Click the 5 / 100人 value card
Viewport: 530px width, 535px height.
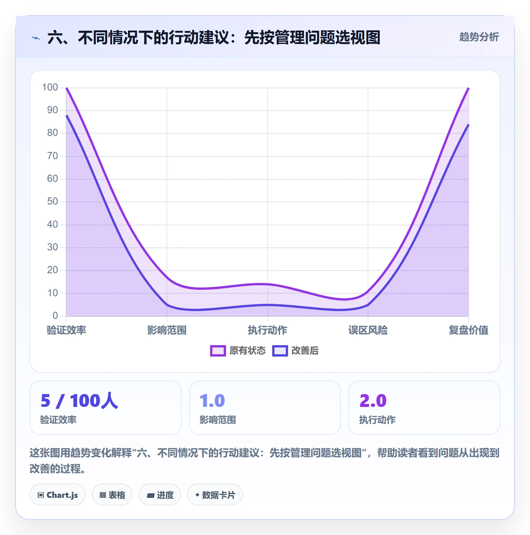(x=106, y=408)
